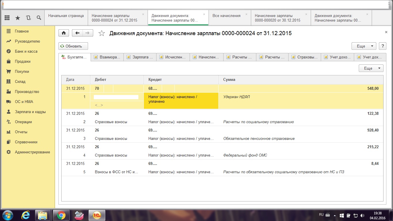
Task: Go back with the left arrow button
Action: 77,33
